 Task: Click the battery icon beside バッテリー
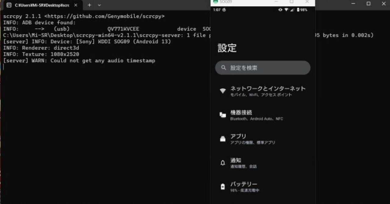click(223, 187)
